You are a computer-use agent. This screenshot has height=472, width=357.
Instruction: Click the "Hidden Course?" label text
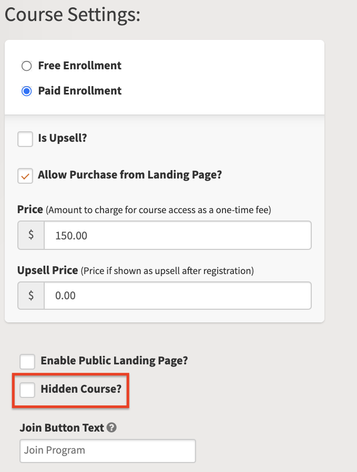click(81, 389)
